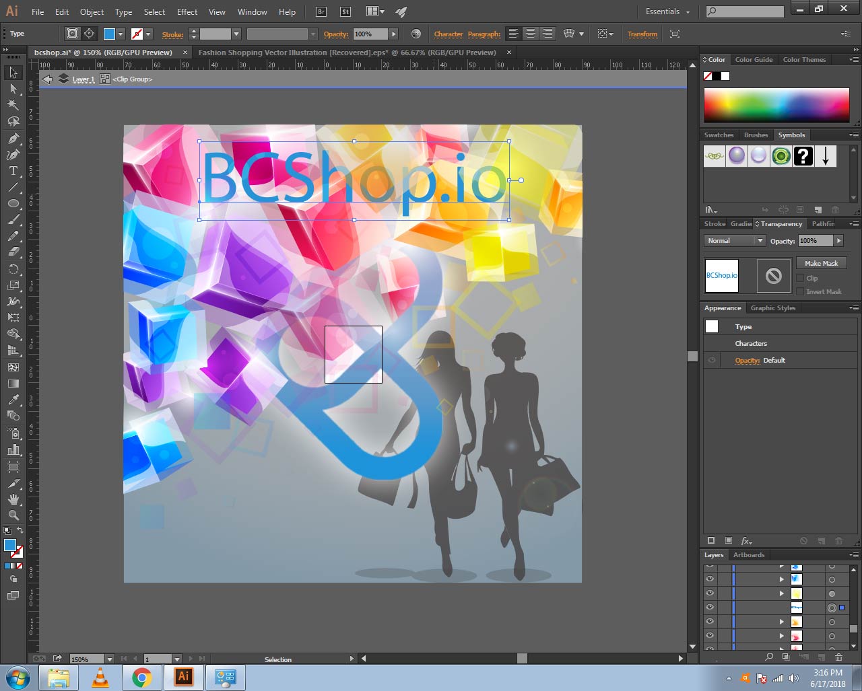Pick a color from the spectrum bar
862x691 pixels.
tap(776, 106)
